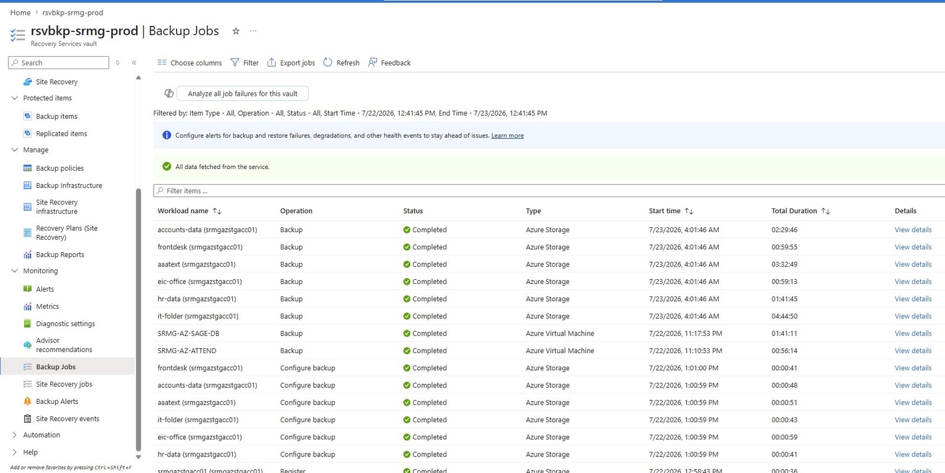The height and width of the screenshot is (473, 945).
Task: Sort by Workload name column arrows
Action: click(217, 211)
